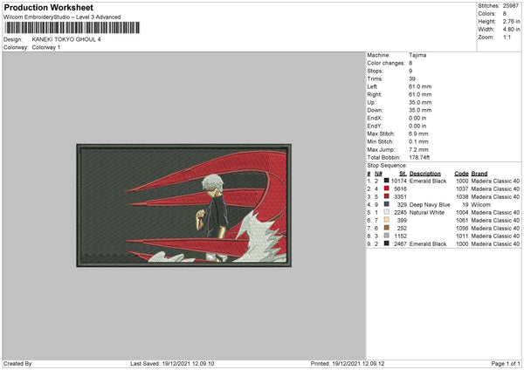Click the Natural White color swatch
The width and height of the screenshot is (524, 370).
(386, 212)
